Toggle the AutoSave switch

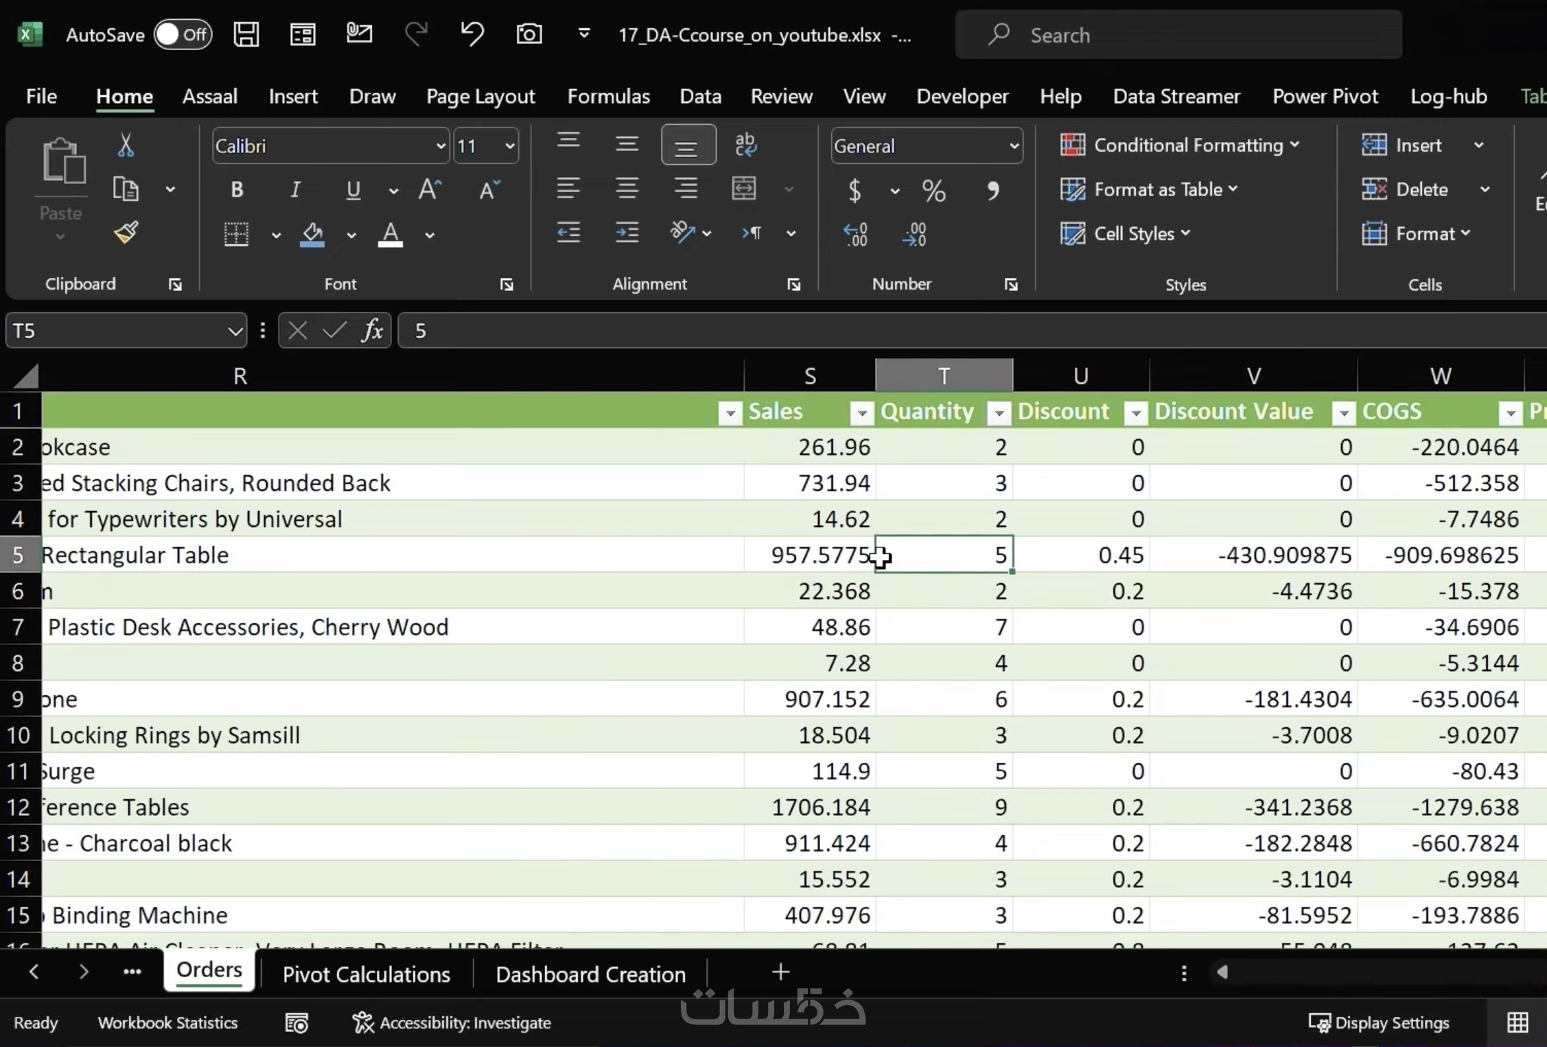pyautogui.click(x=183, y=34)
